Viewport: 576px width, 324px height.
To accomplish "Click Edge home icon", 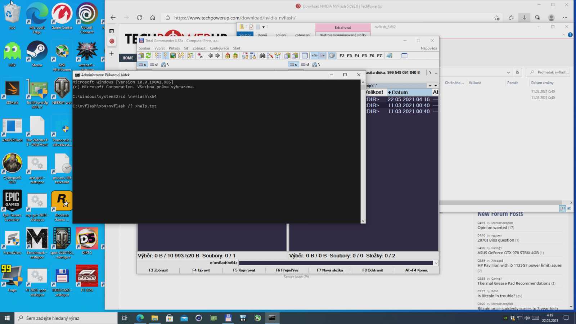I will point(153,18).
